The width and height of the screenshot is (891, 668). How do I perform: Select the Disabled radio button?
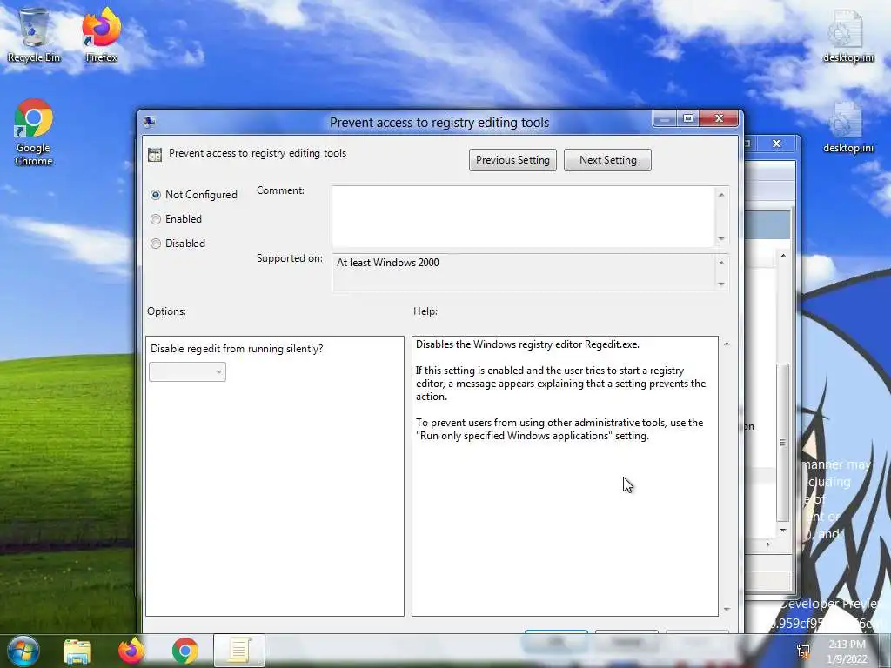pyautogui.click(x=155, y=244)
